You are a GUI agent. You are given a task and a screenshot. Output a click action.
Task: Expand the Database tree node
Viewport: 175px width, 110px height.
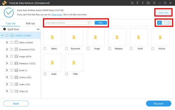coord(7,63)
